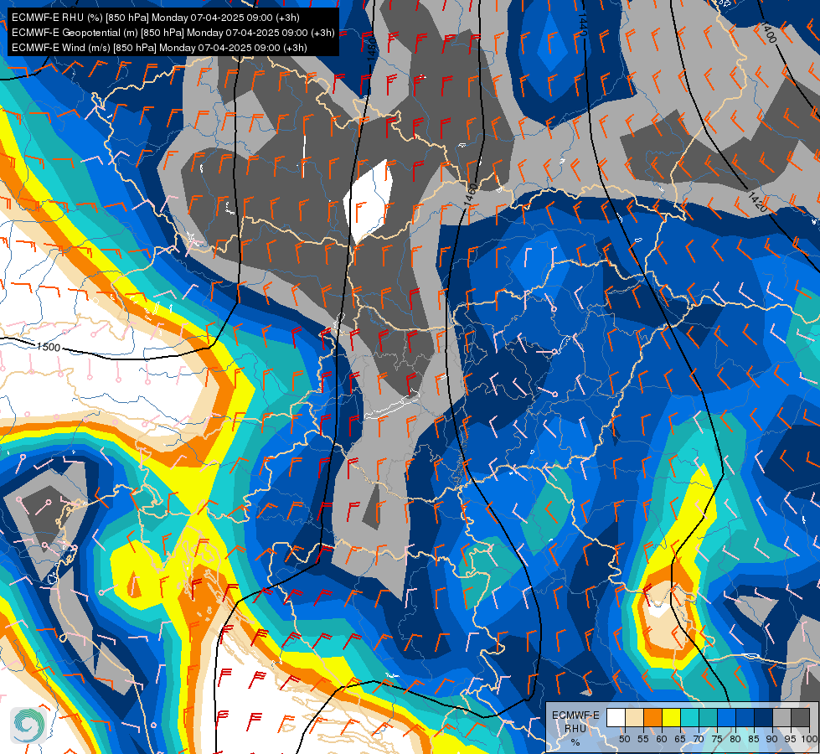Click the navy 85–90 legend swatch
The image size is (820, 754).
764,717
